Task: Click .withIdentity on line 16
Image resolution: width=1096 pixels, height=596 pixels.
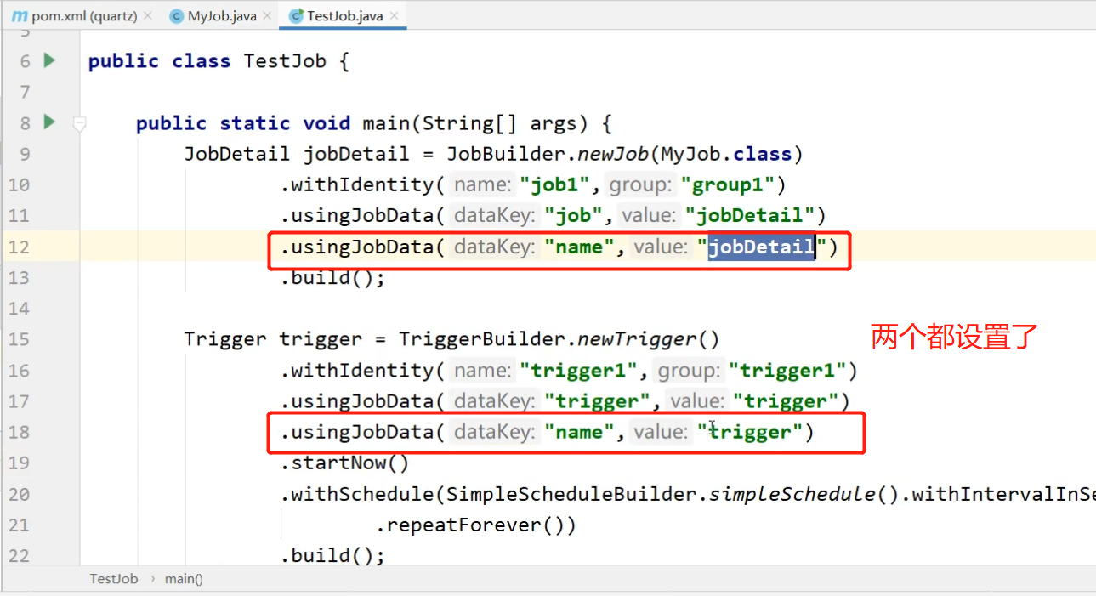Action: coord(357,370)
